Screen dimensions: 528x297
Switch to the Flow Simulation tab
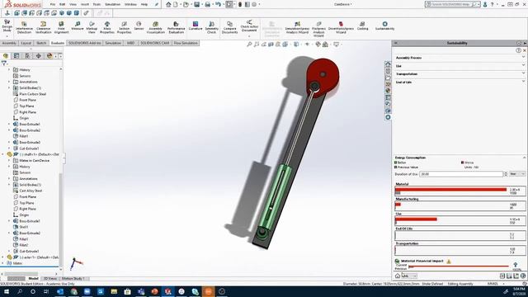coord(186,43)
